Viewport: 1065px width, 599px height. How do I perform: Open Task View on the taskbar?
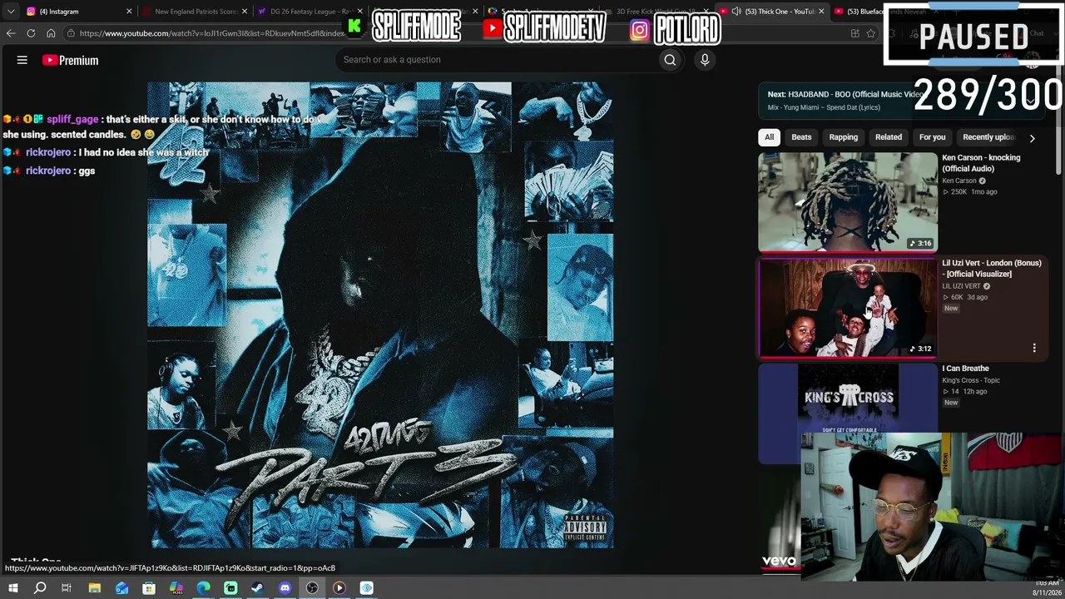point(67,588)
